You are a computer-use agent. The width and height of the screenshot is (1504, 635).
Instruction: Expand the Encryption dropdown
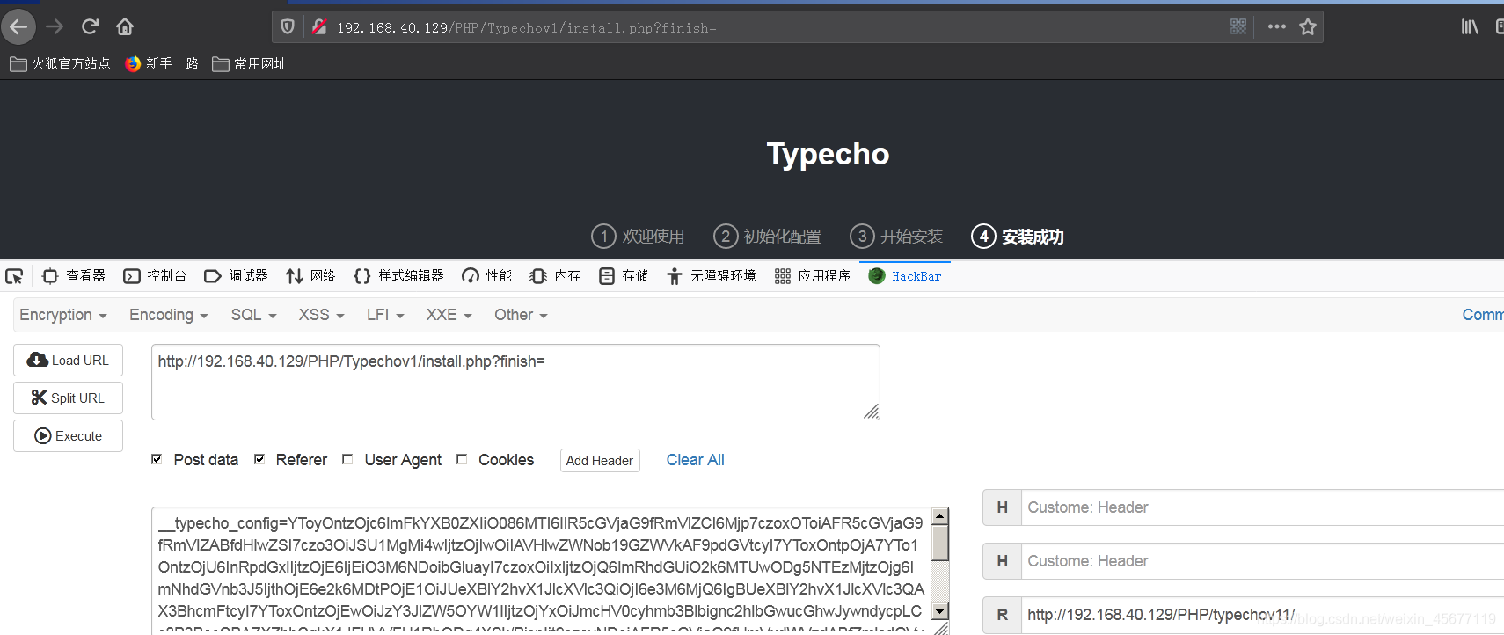(x=63, y=315)
